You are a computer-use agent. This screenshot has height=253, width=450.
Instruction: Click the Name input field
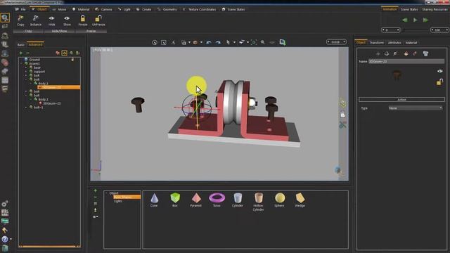click(x=406, y=61)
